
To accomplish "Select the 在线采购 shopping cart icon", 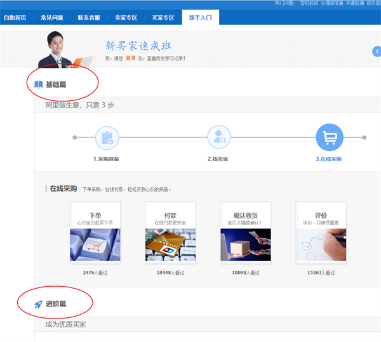I will coord(330,137).
